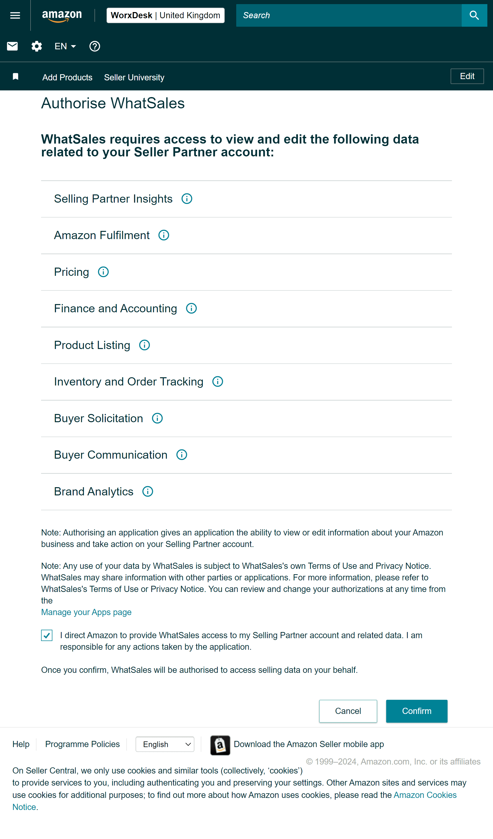493x839 pixels.
Task: Untick the WhatsSales access consent checkbox
Action: click(x=46, y=636)
